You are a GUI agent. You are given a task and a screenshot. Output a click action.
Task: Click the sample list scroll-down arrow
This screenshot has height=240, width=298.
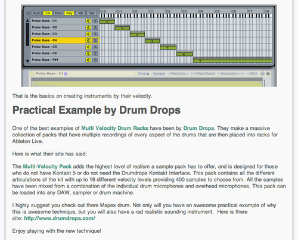[27, 61]
